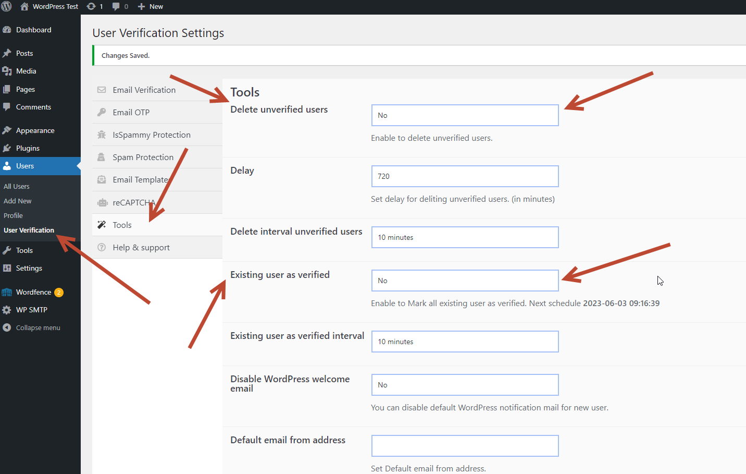Viewport: 746px width, 474px height.
Task: Open Existing user as verified dropdown
Action: [x=465, y=281]
